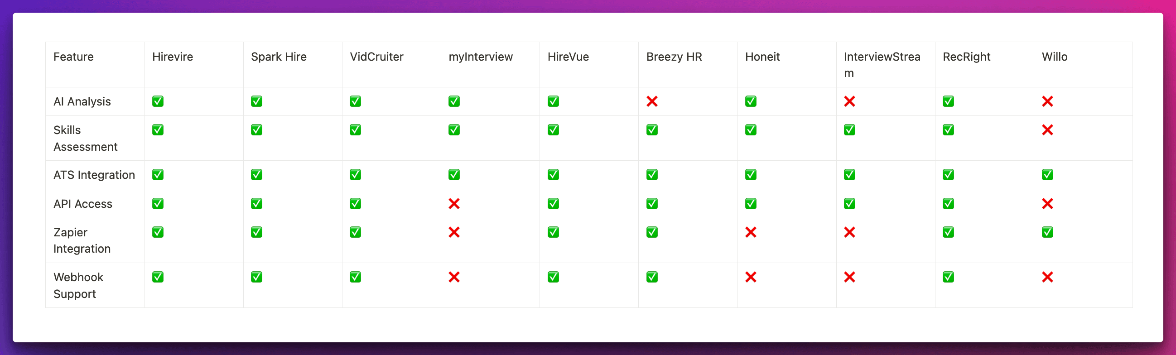
Task: Click VidCruiter's Skills Assessment green checkmark
Action: [355, 130]
